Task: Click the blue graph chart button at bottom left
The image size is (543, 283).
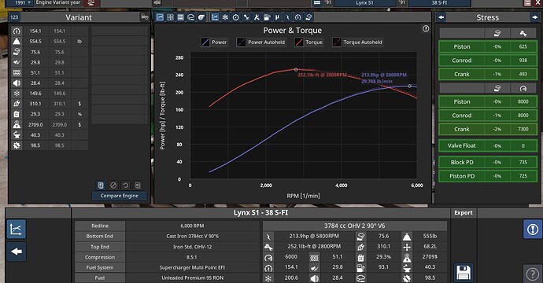Action: pyautogui.click(x=16, y=230)
